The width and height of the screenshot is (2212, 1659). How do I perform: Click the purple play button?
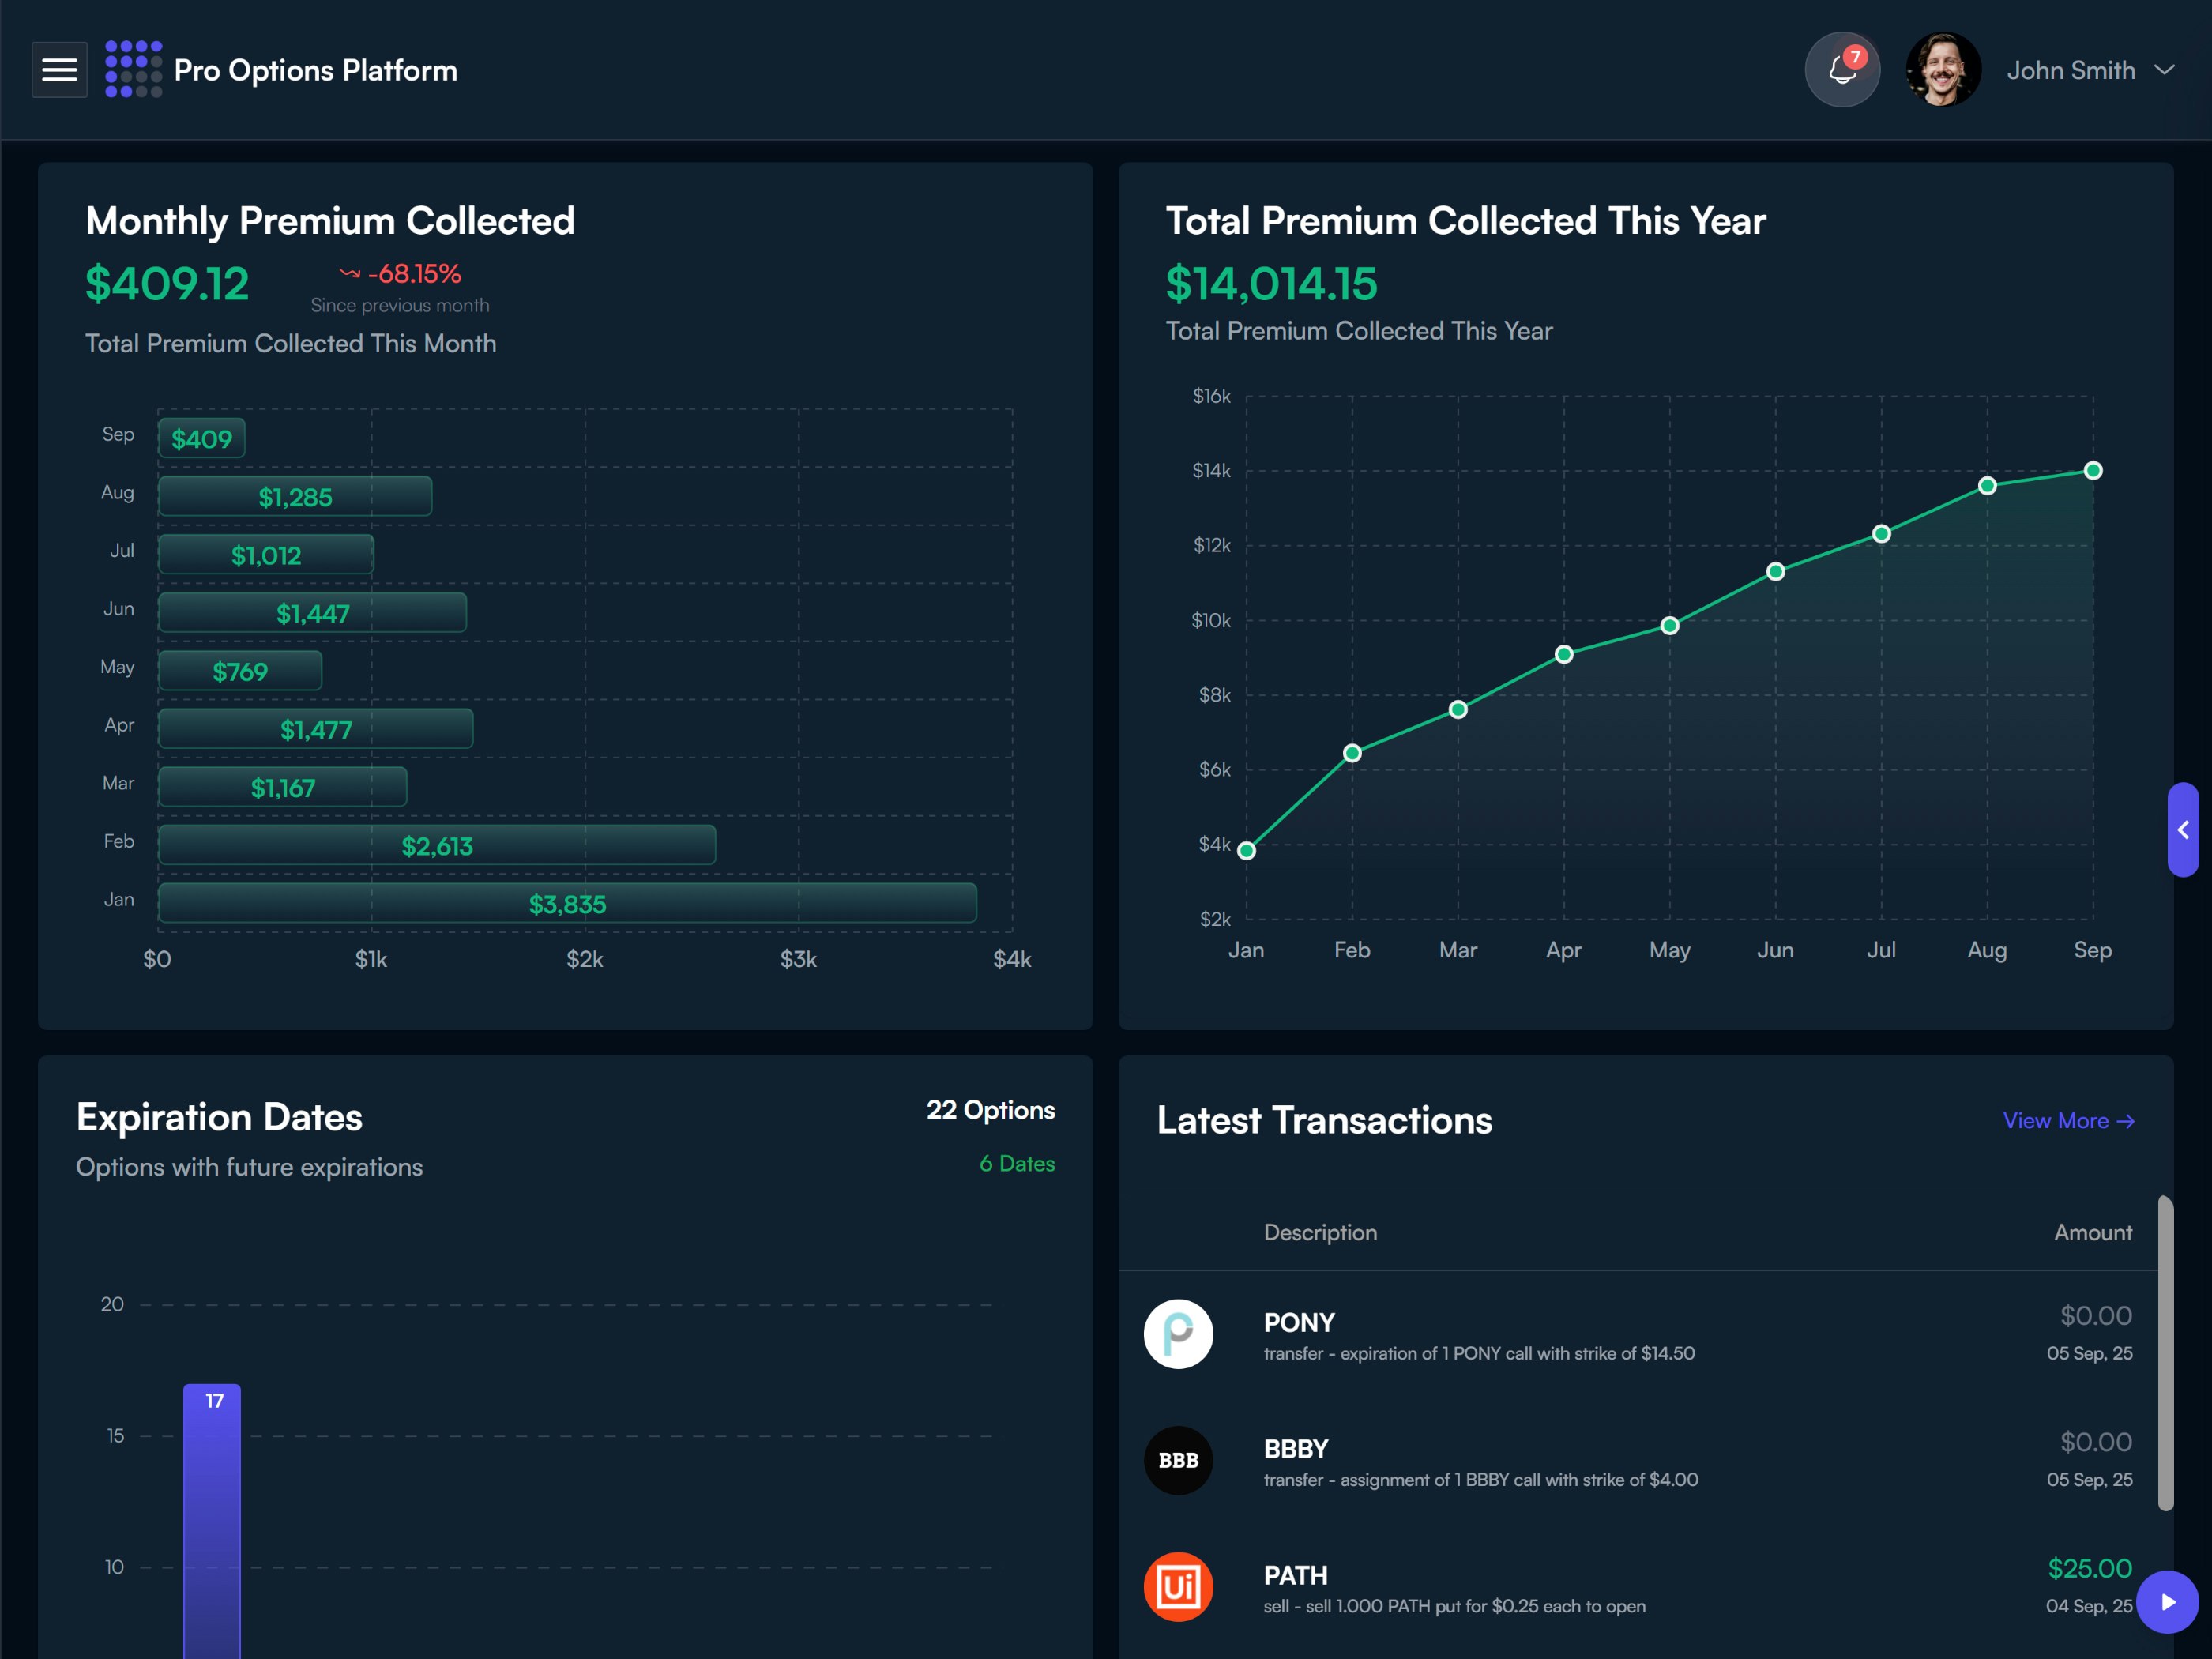tap(2166, 1602)
